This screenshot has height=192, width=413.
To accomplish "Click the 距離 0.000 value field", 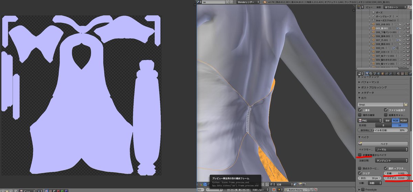I will point(396,173).
